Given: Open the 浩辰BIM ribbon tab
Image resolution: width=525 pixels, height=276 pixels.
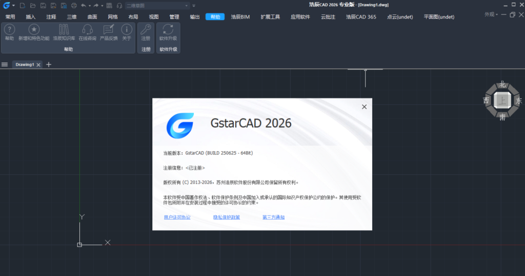Looking at the screenshot, I should [x=240, y=17].
